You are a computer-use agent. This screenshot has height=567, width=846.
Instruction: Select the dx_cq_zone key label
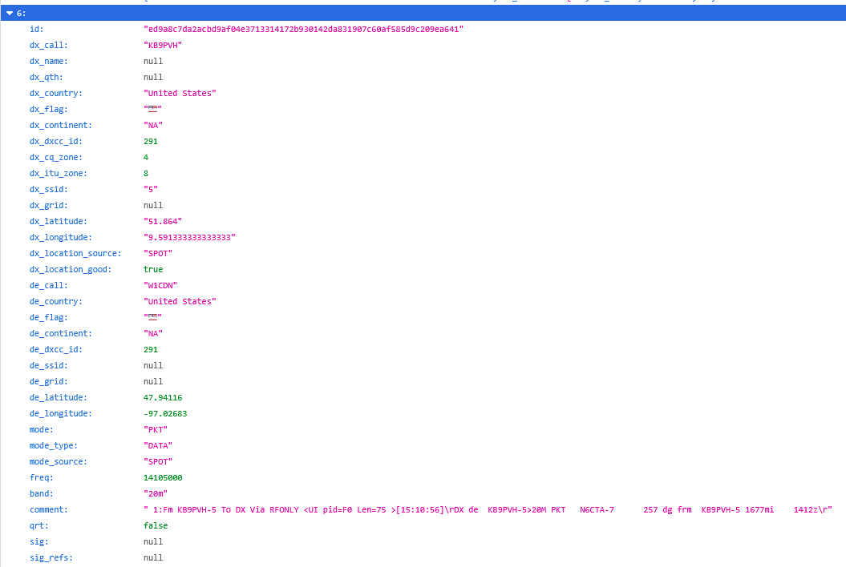click(55, 158)
